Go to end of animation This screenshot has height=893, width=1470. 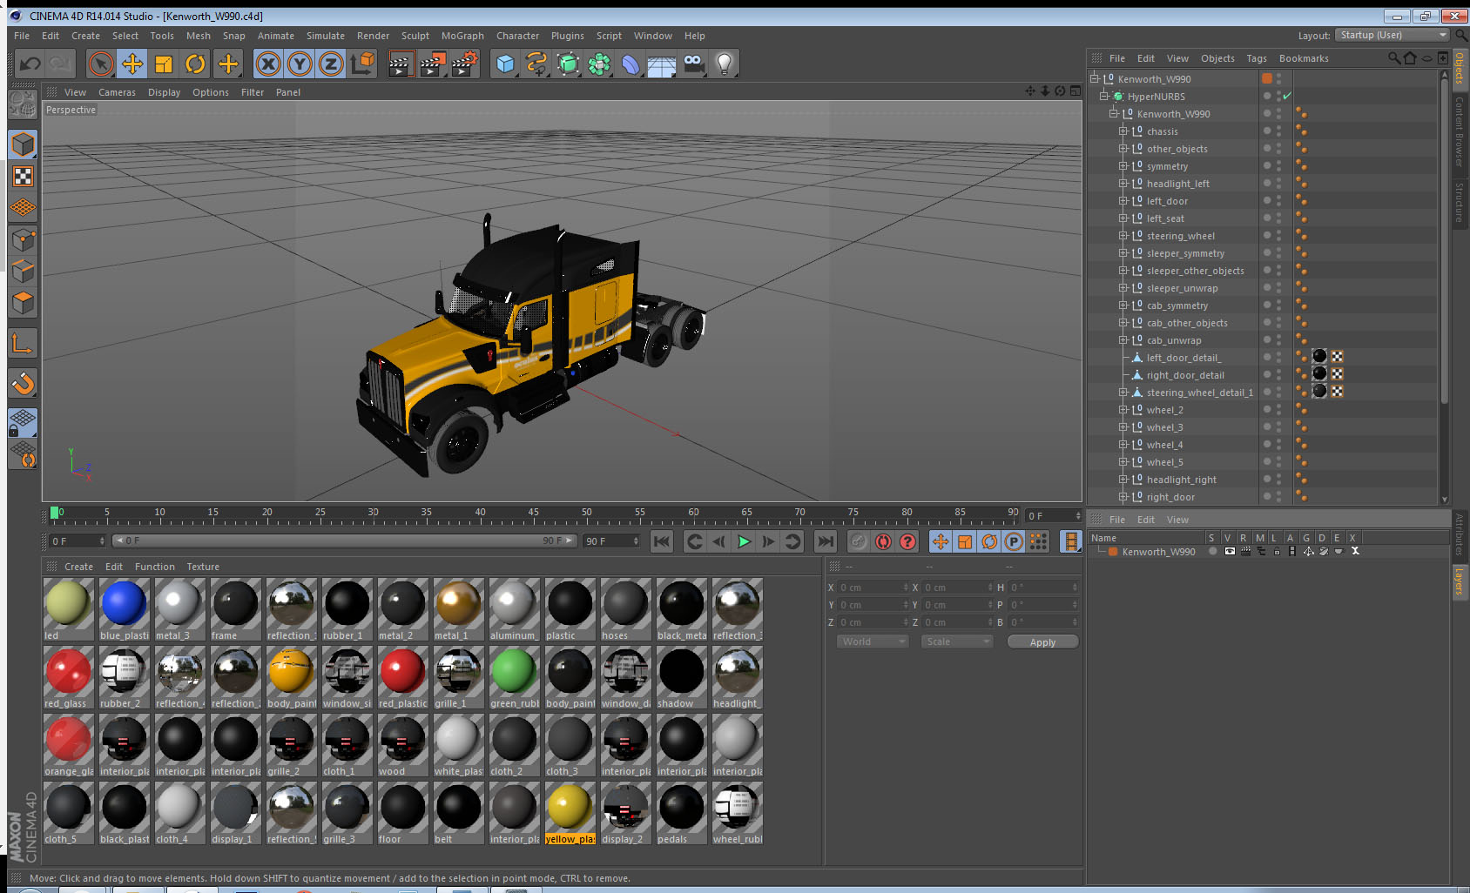(826, 541)
